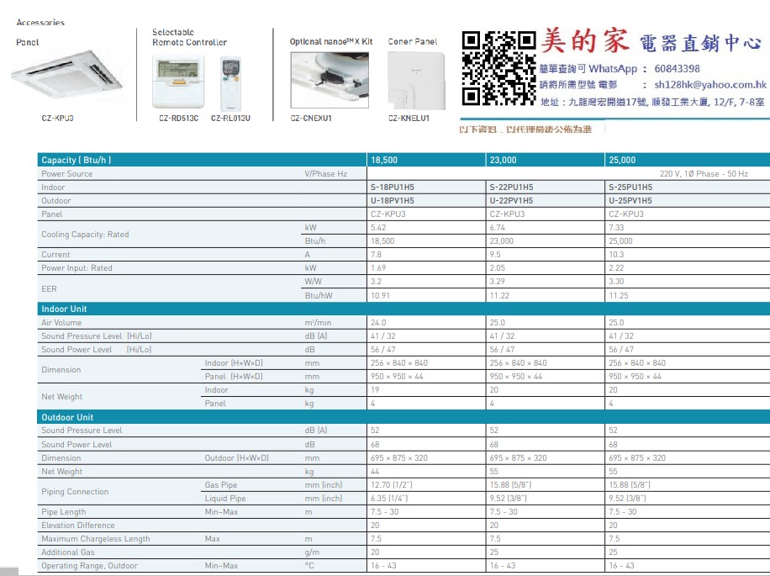Click the outdoor model U-25PV1H5
The image size is (770, 576).
(630, 200)
